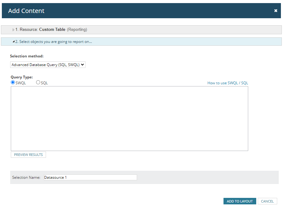This screenshot has height=209, width=284.
Task: Focus the large query text area
Action: point(129,119)
